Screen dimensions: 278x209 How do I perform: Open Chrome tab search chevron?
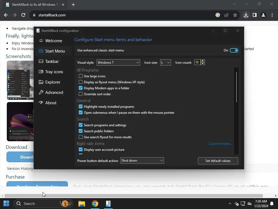[x=234, y=4]
